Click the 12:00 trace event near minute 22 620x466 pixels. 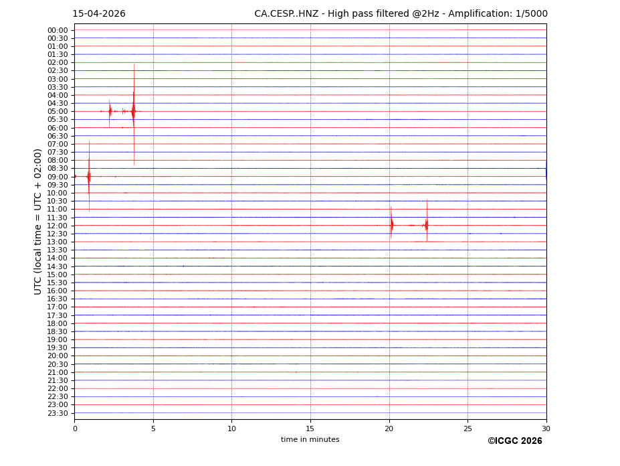pyautogui.click(x=427, y=225)
